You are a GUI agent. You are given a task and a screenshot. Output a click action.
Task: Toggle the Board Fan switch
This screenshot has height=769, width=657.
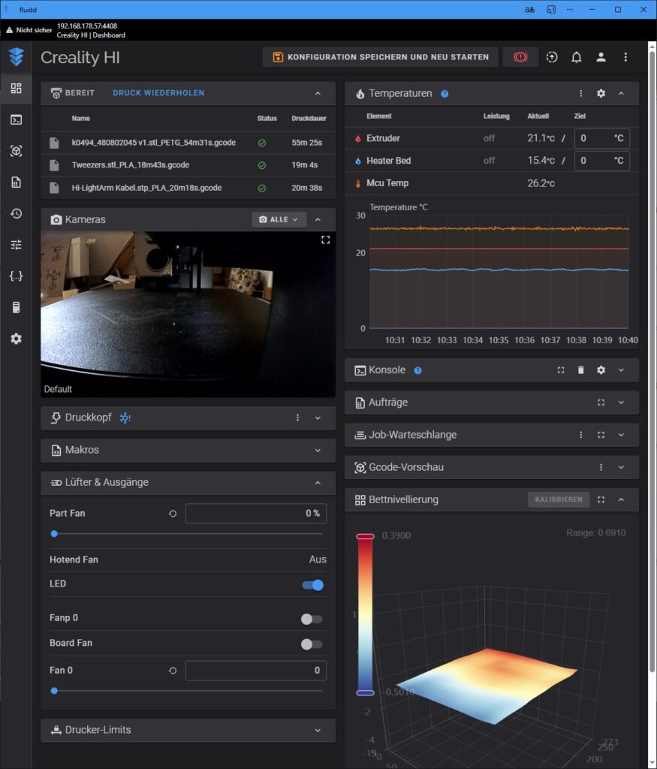tap(311, 644)
